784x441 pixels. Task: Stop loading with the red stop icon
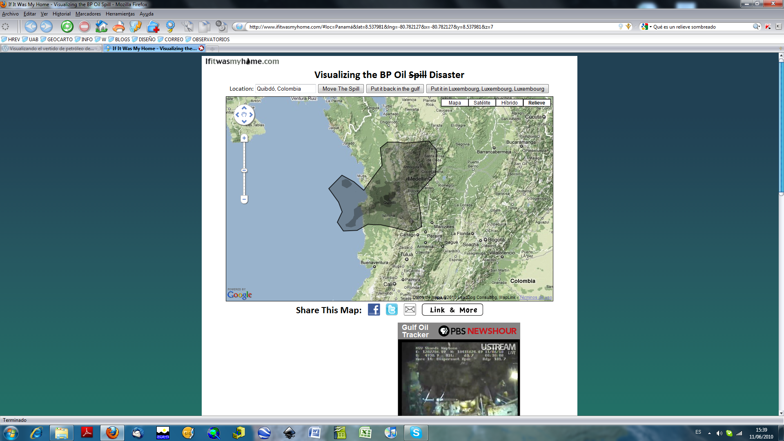84,27
